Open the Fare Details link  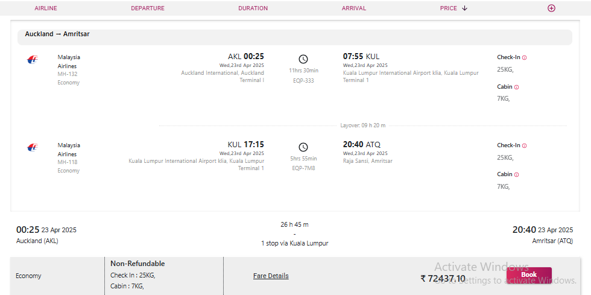(271, 276)
